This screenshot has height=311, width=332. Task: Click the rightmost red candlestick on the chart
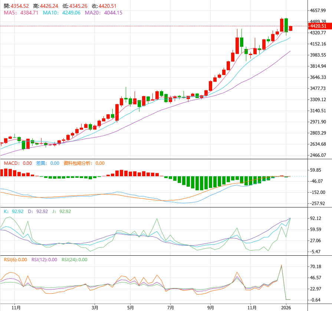coord(291,28)
